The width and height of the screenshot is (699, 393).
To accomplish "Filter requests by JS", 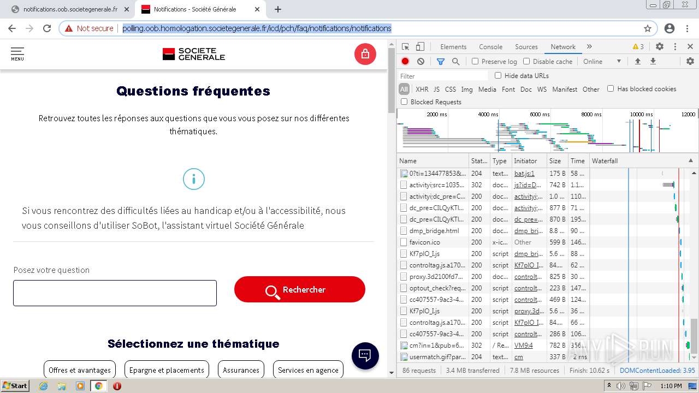I will pyautogui.click(x=436, y=89).
